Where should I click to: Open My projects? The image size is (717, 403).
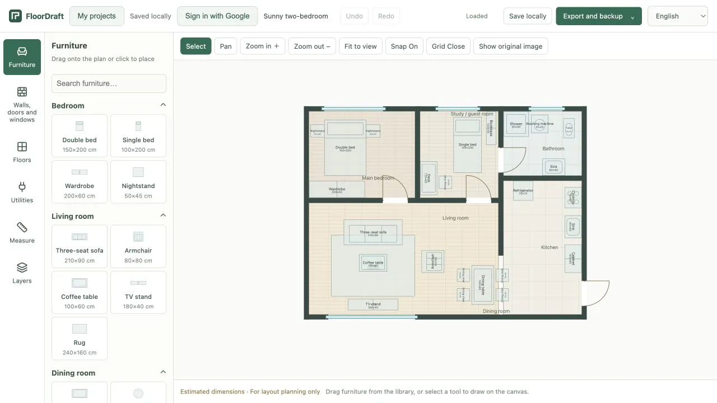click(x=96, y=16)
